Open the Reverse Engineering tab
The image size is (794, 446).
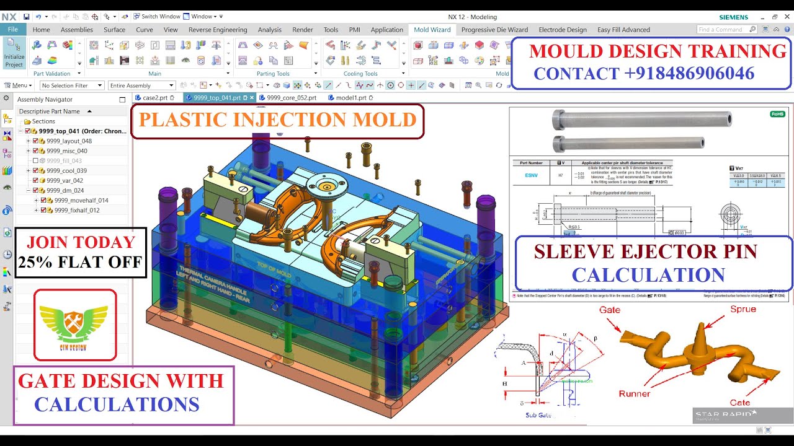click(217, 30)
